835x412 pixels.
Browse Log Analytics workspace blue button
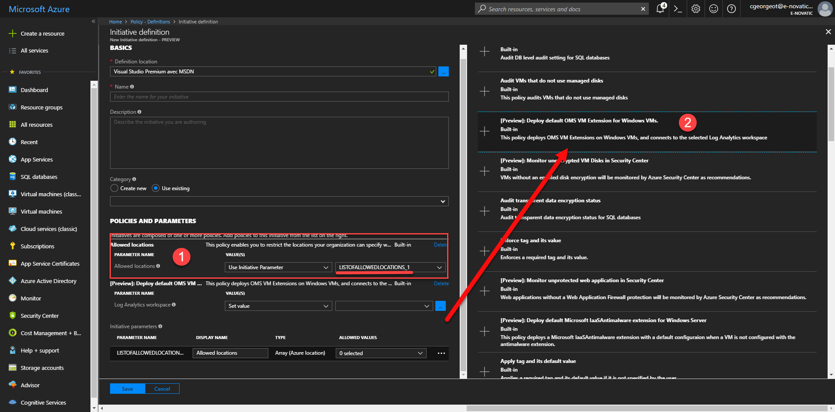pyautogui.click(x=441, y=306)
